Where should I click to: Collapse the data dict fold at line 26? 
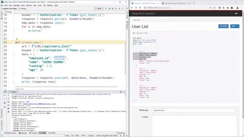click(x=14, y=54)
